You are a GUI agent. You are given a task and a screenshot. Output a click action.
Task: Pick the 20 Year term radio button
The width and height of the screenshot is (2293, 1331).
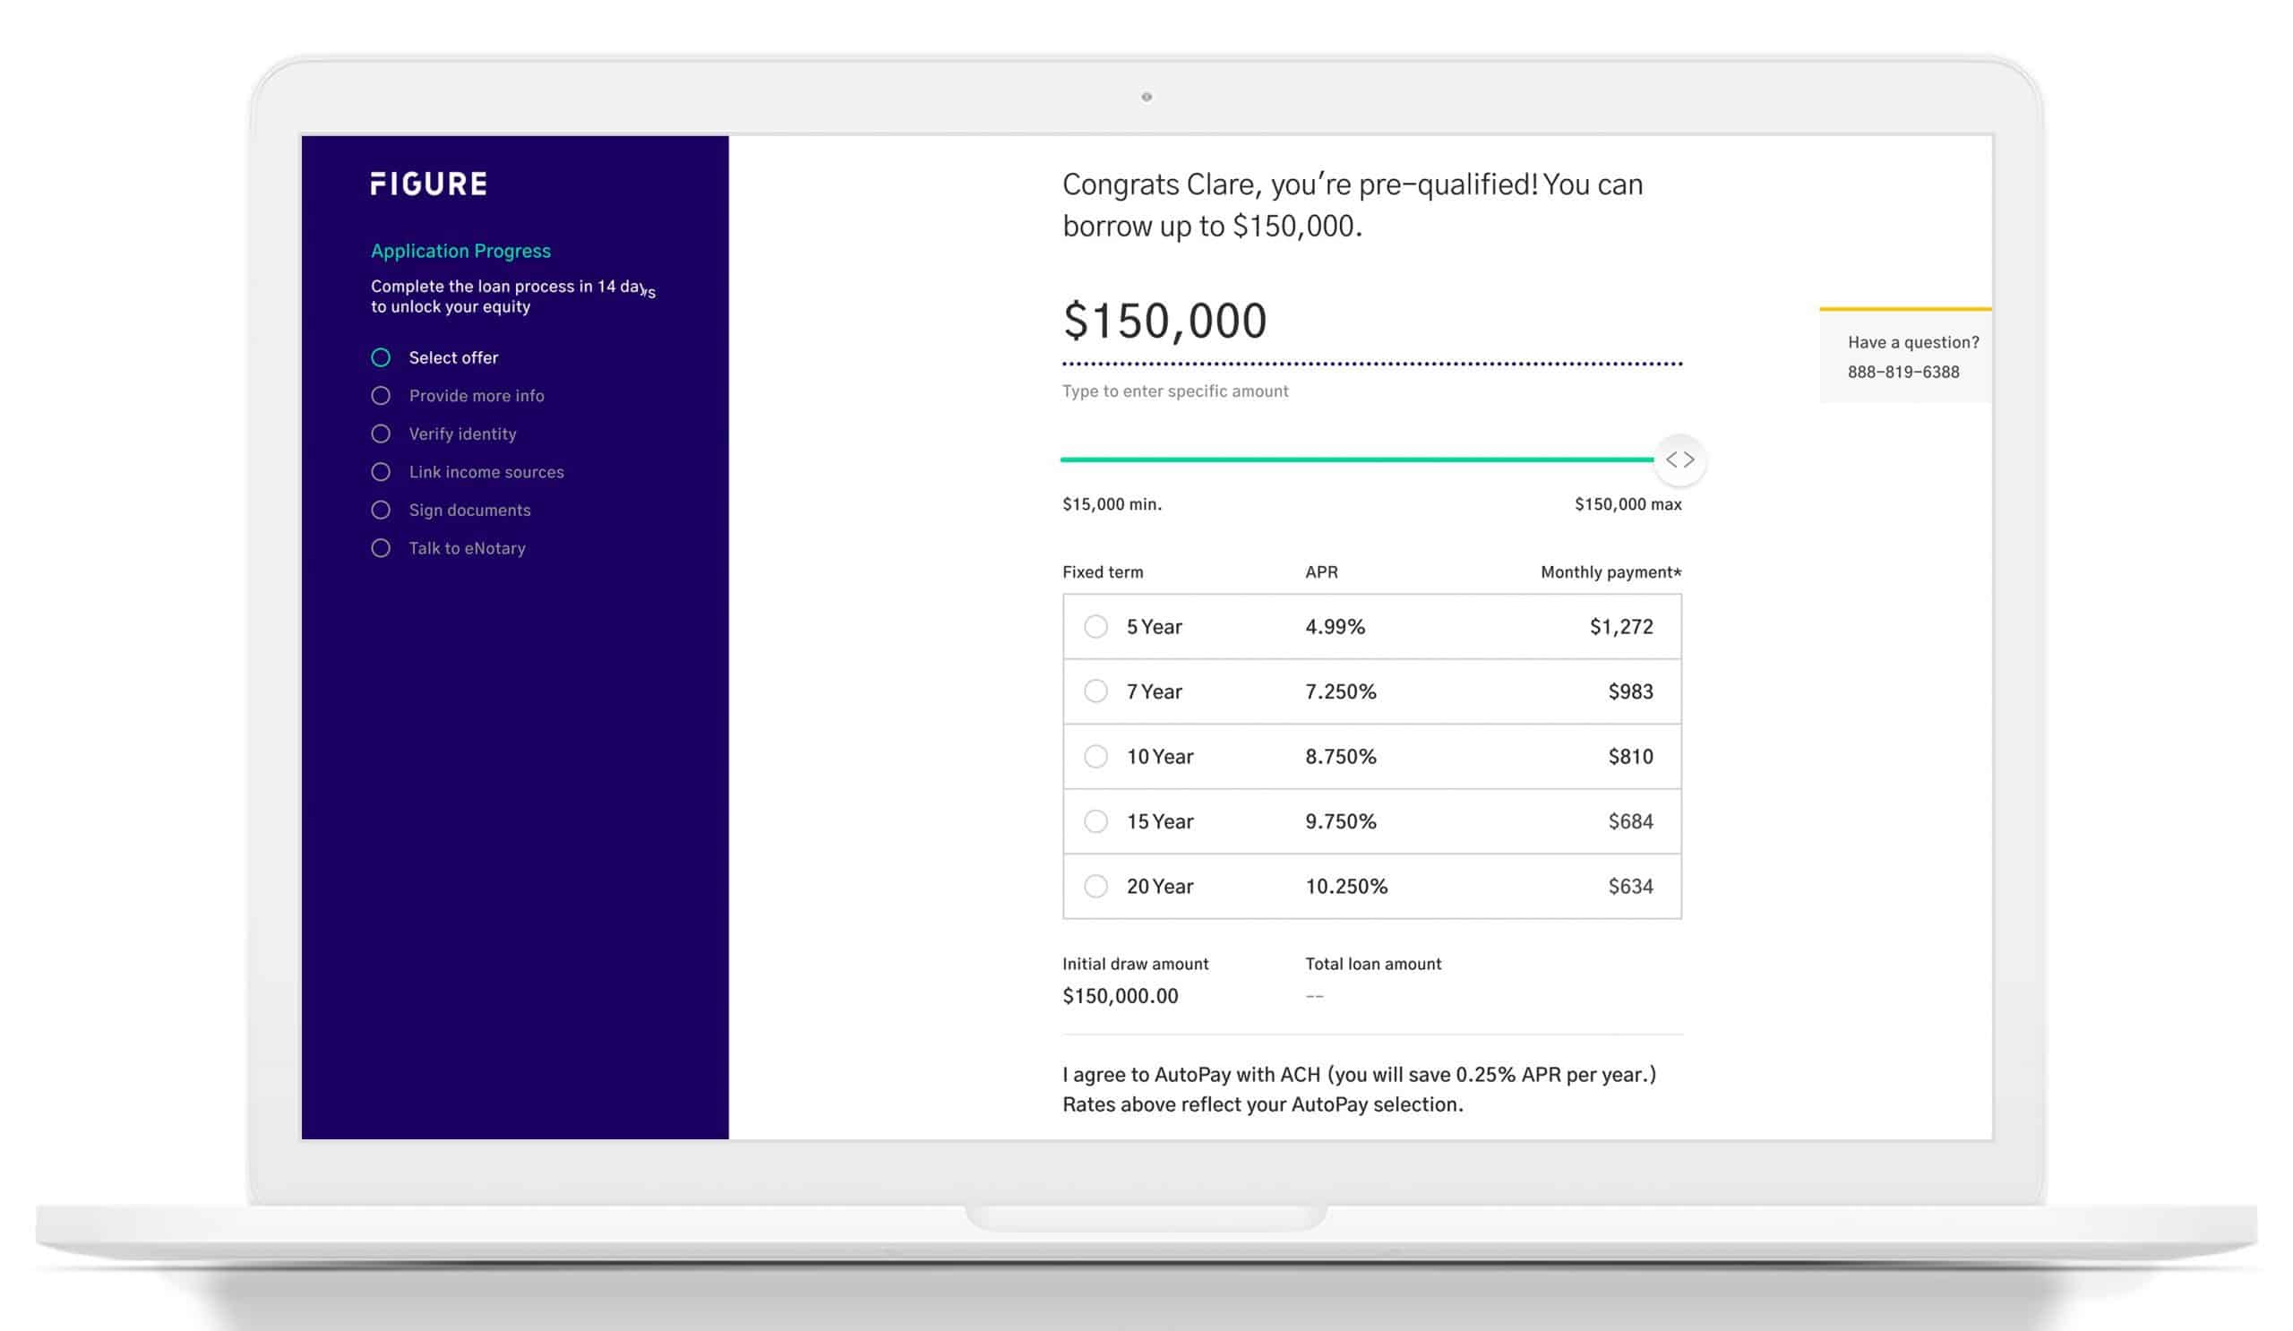1095,886
